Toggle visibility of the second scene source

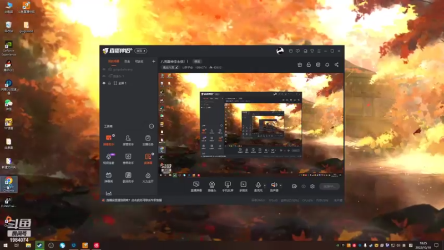pos(104,76)
